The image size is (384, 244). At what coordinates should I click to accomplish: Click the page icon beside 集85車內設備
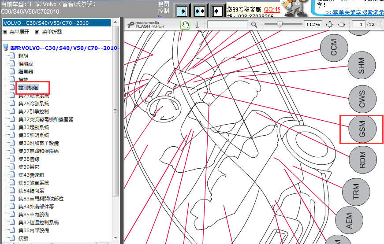tap(12, 214)
